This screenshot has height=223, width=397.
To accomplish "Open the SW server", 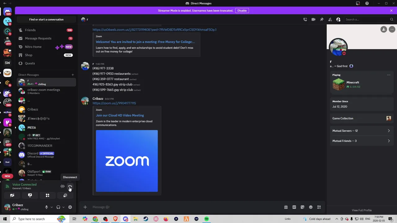I will point(7,63).
